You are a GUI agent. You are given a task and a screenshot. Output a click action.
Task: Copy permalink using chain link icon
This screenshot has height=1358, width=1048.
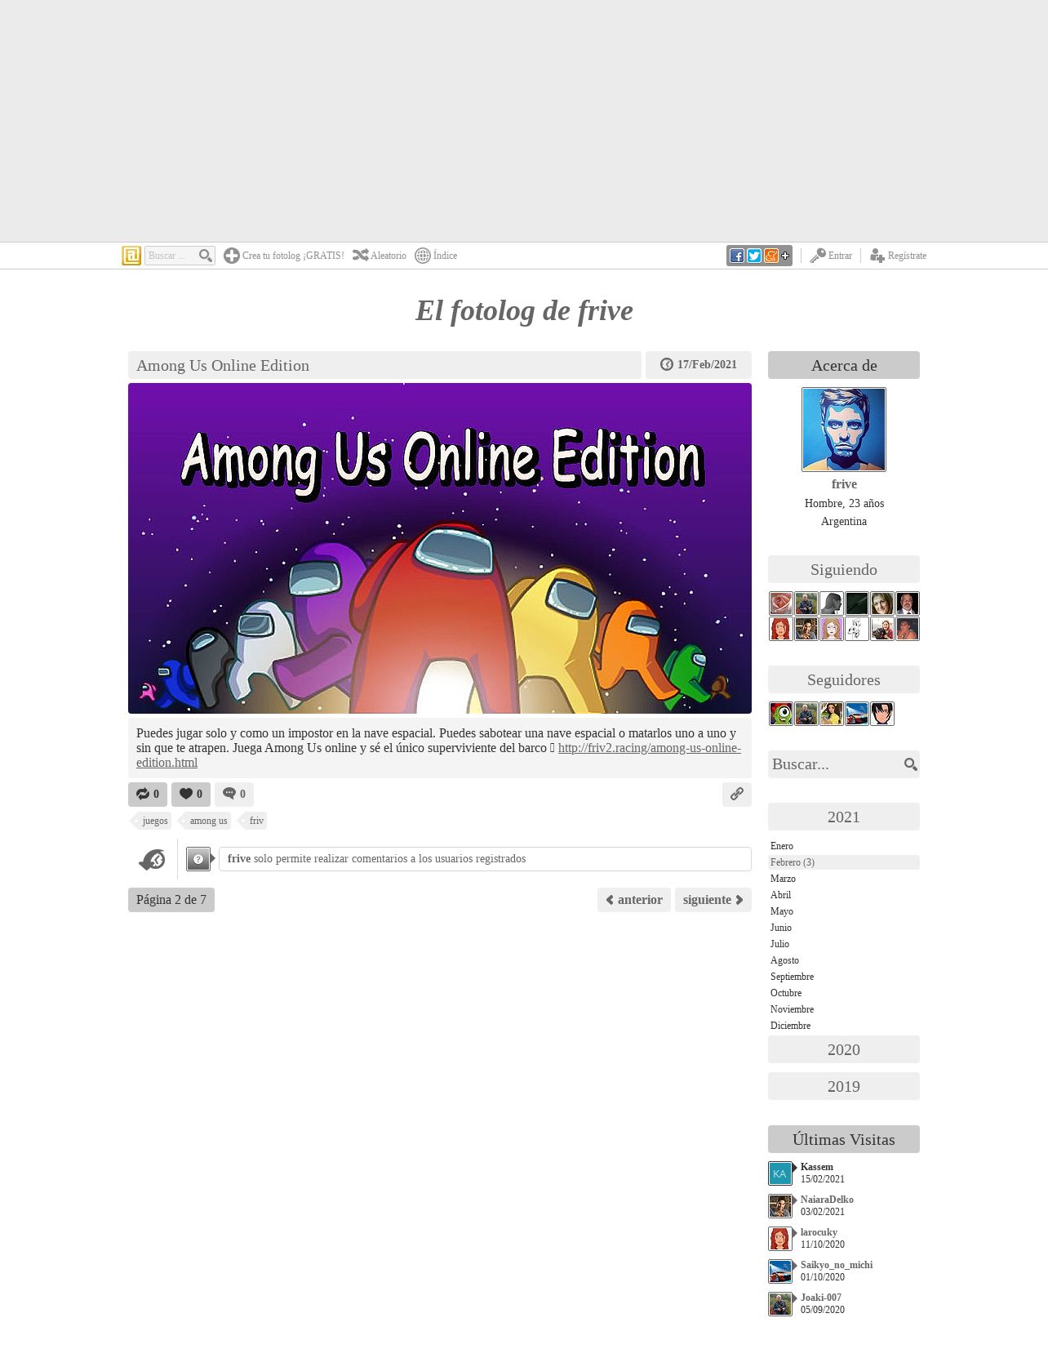[737, 795]
